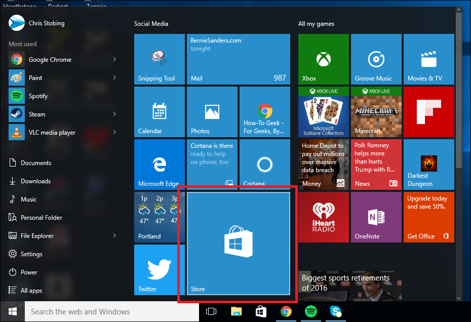The width and height of the screenshot is (471, 322).
Task: Open the iHeart Radio tile
Action: (x=324, y=217)
